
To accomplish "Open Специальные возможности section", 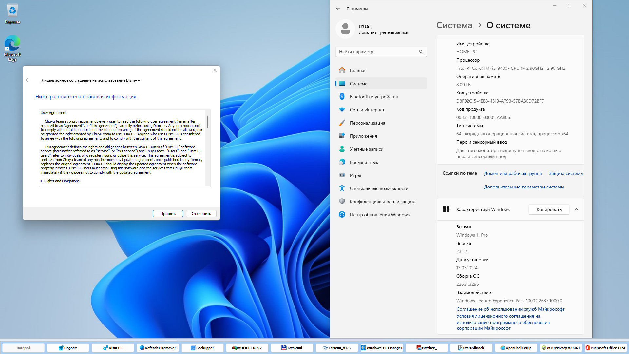I will click(381, 188).
